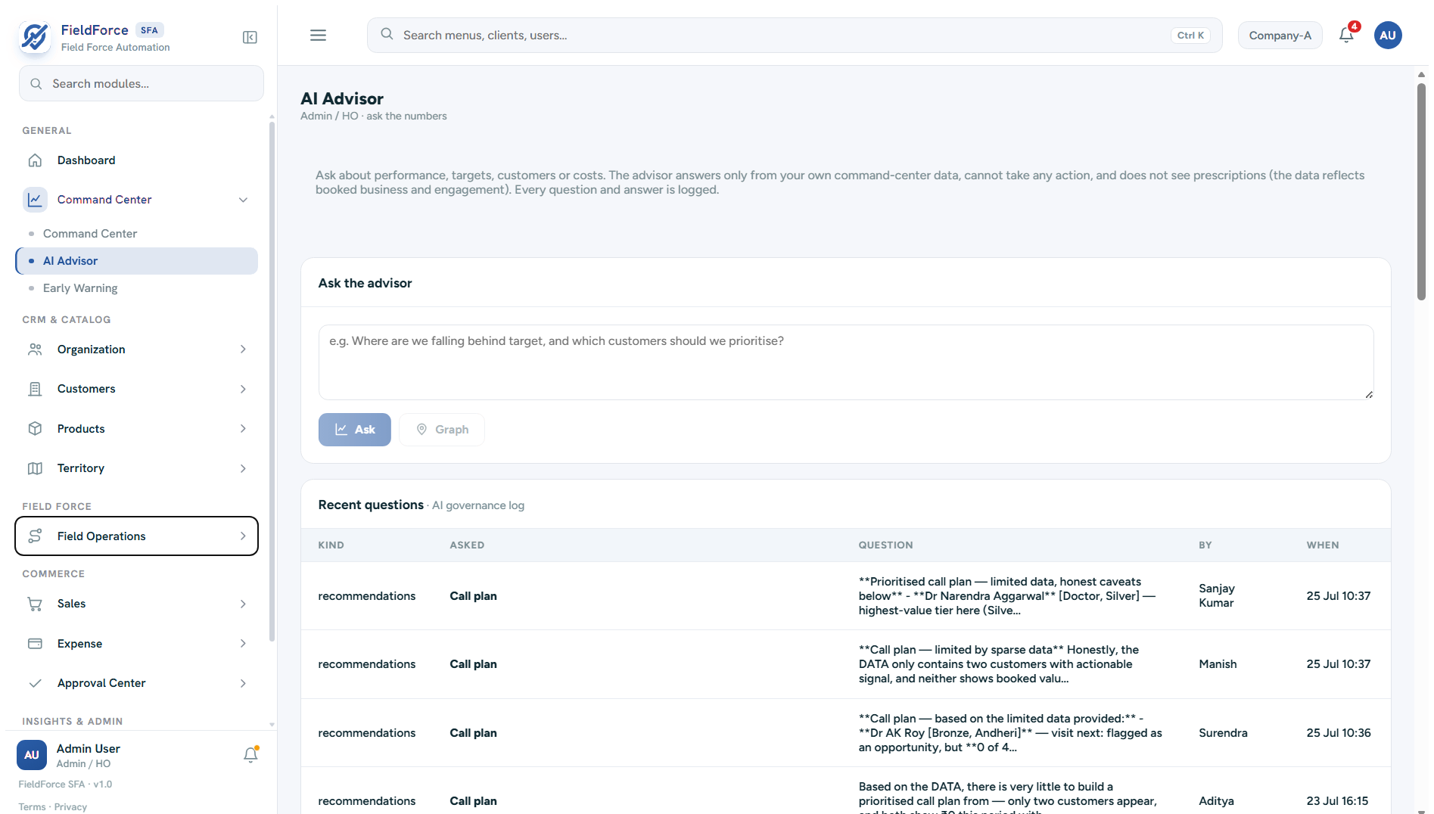Click the Sales cart icon
1434x814 pixels.
[35, 604]
